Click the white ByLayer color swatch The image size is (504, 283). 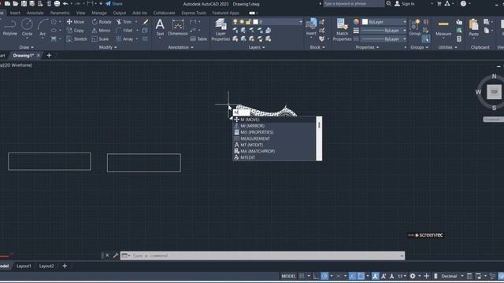point(365,22)
